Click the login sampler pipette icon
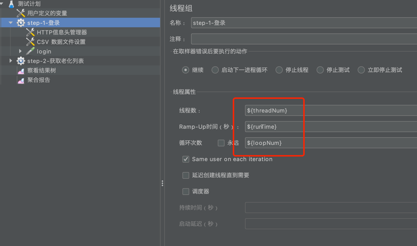Image resolution: width=417 pixels, height=246 pixels. pyautogui.click(x=30, y=51)
